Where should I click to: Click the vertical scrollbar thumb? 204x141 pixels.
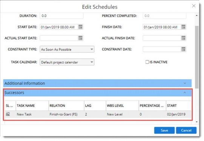click(197, 57)
